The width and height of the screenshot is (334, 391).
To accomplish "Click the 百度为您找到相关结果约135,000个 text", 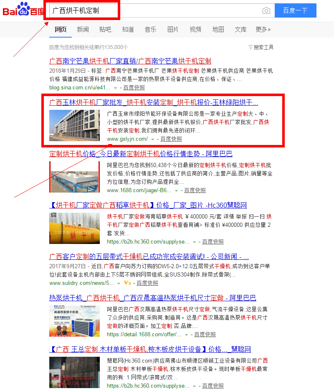I will point(89,47).
